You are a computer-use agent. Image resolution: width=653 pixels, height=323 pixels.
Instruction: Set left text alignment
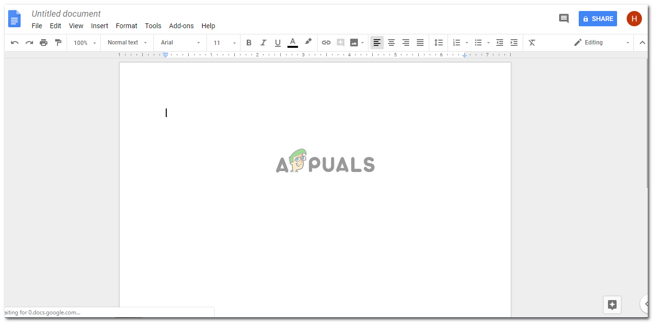tap(377, 43)
